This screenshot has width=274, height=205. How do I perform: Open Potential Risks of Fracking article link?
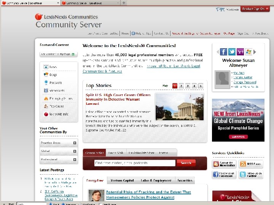coord(148,194)
